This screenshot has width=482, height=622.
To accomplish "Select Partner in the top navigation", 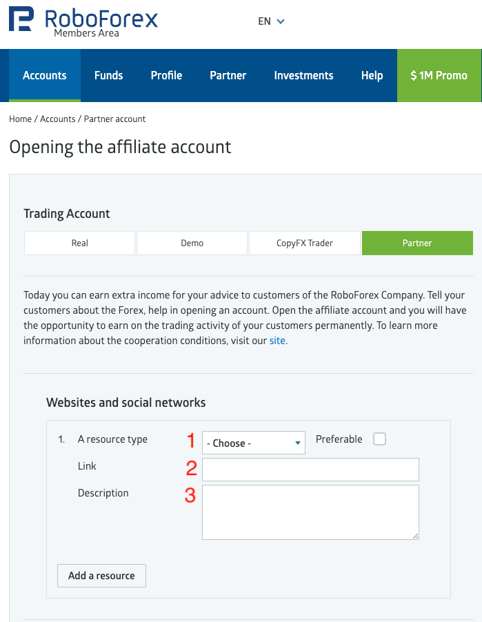I will coord(228,76).
